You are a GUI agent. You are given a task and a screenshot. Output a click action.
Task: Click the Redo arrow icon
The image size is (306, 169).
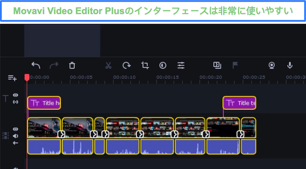54,65
